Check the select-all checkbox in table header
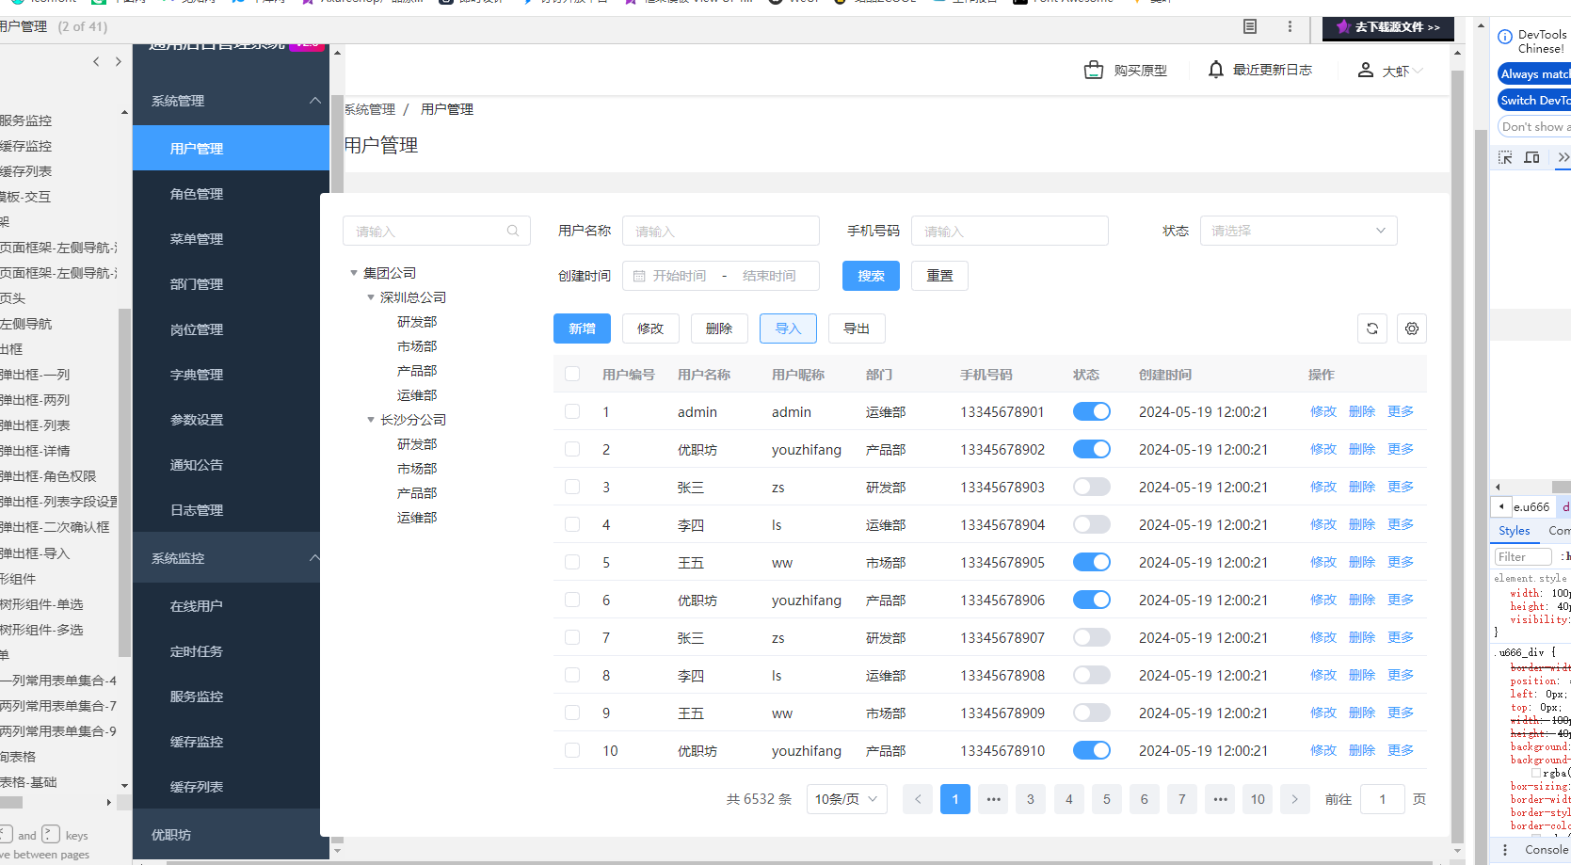This screenshot has width=1571, height=865. point(572,374)
